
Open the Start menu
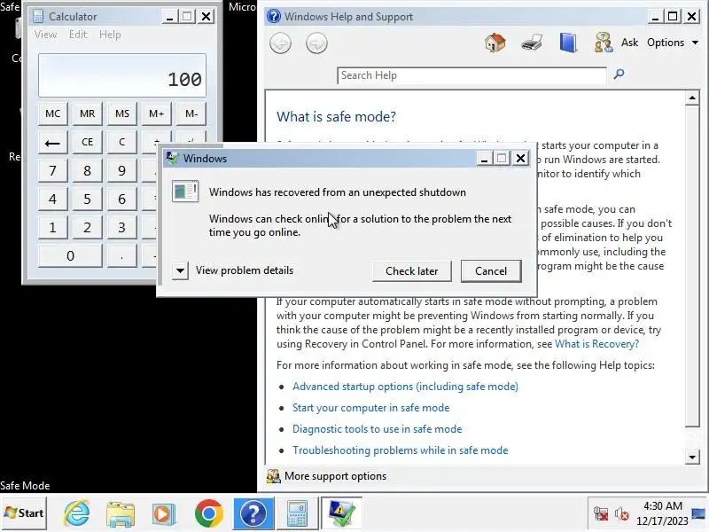tap(24, 513)
